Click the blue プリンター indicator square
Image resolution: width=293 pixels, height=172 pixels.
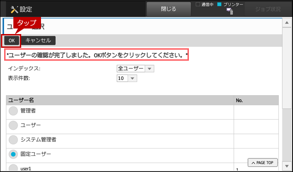219,5
